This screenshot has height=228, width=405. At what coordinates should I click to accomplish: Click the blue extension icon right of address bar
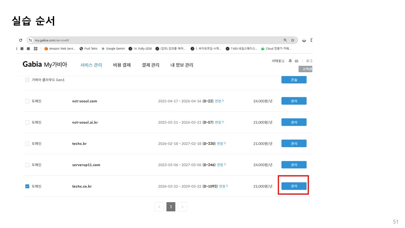tap(304, 40)
